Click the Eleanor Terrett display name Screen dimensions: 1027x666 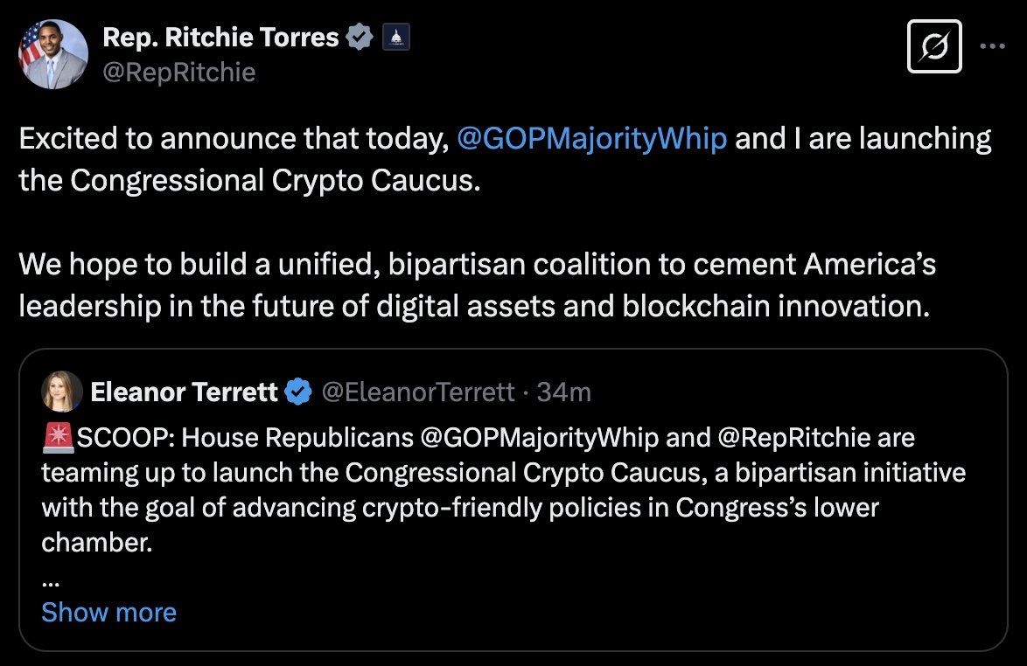point(184,392)
